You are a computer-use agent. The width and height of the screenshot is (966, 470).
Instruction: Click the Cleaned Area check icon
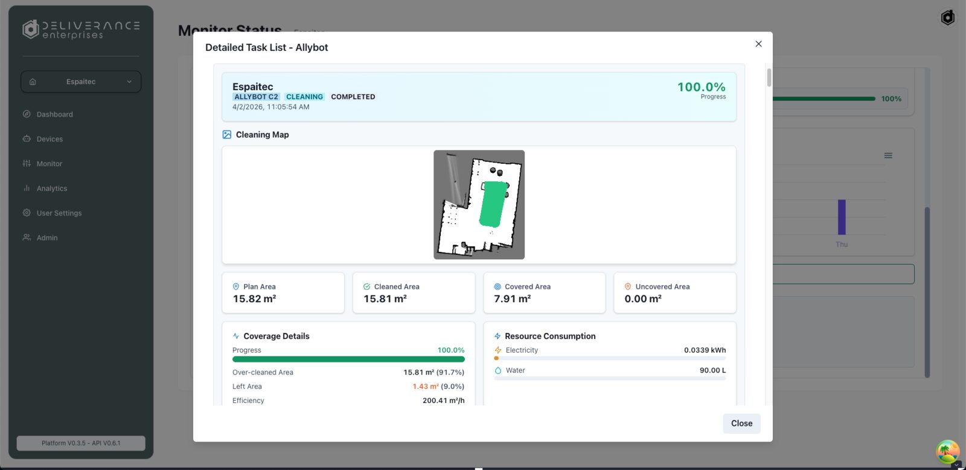[x=366, y=287]
